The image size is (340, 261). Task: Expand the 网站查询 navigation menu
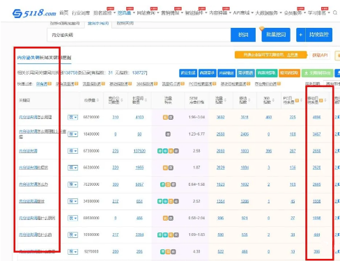click(x=148, y=13)
